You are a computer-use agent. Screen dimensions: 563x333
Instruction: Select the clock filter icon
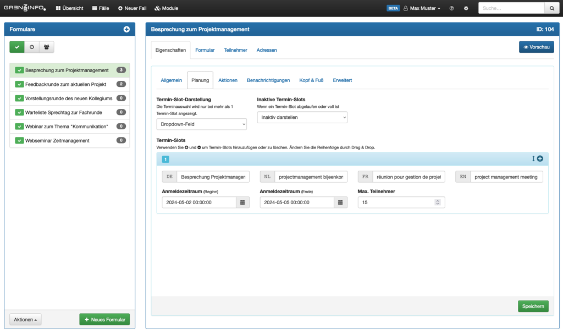pos(31,47)
